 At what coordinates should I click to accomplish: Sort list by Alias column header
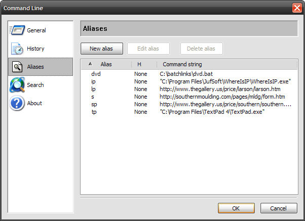pyautogui.click(x=106, y=64)
